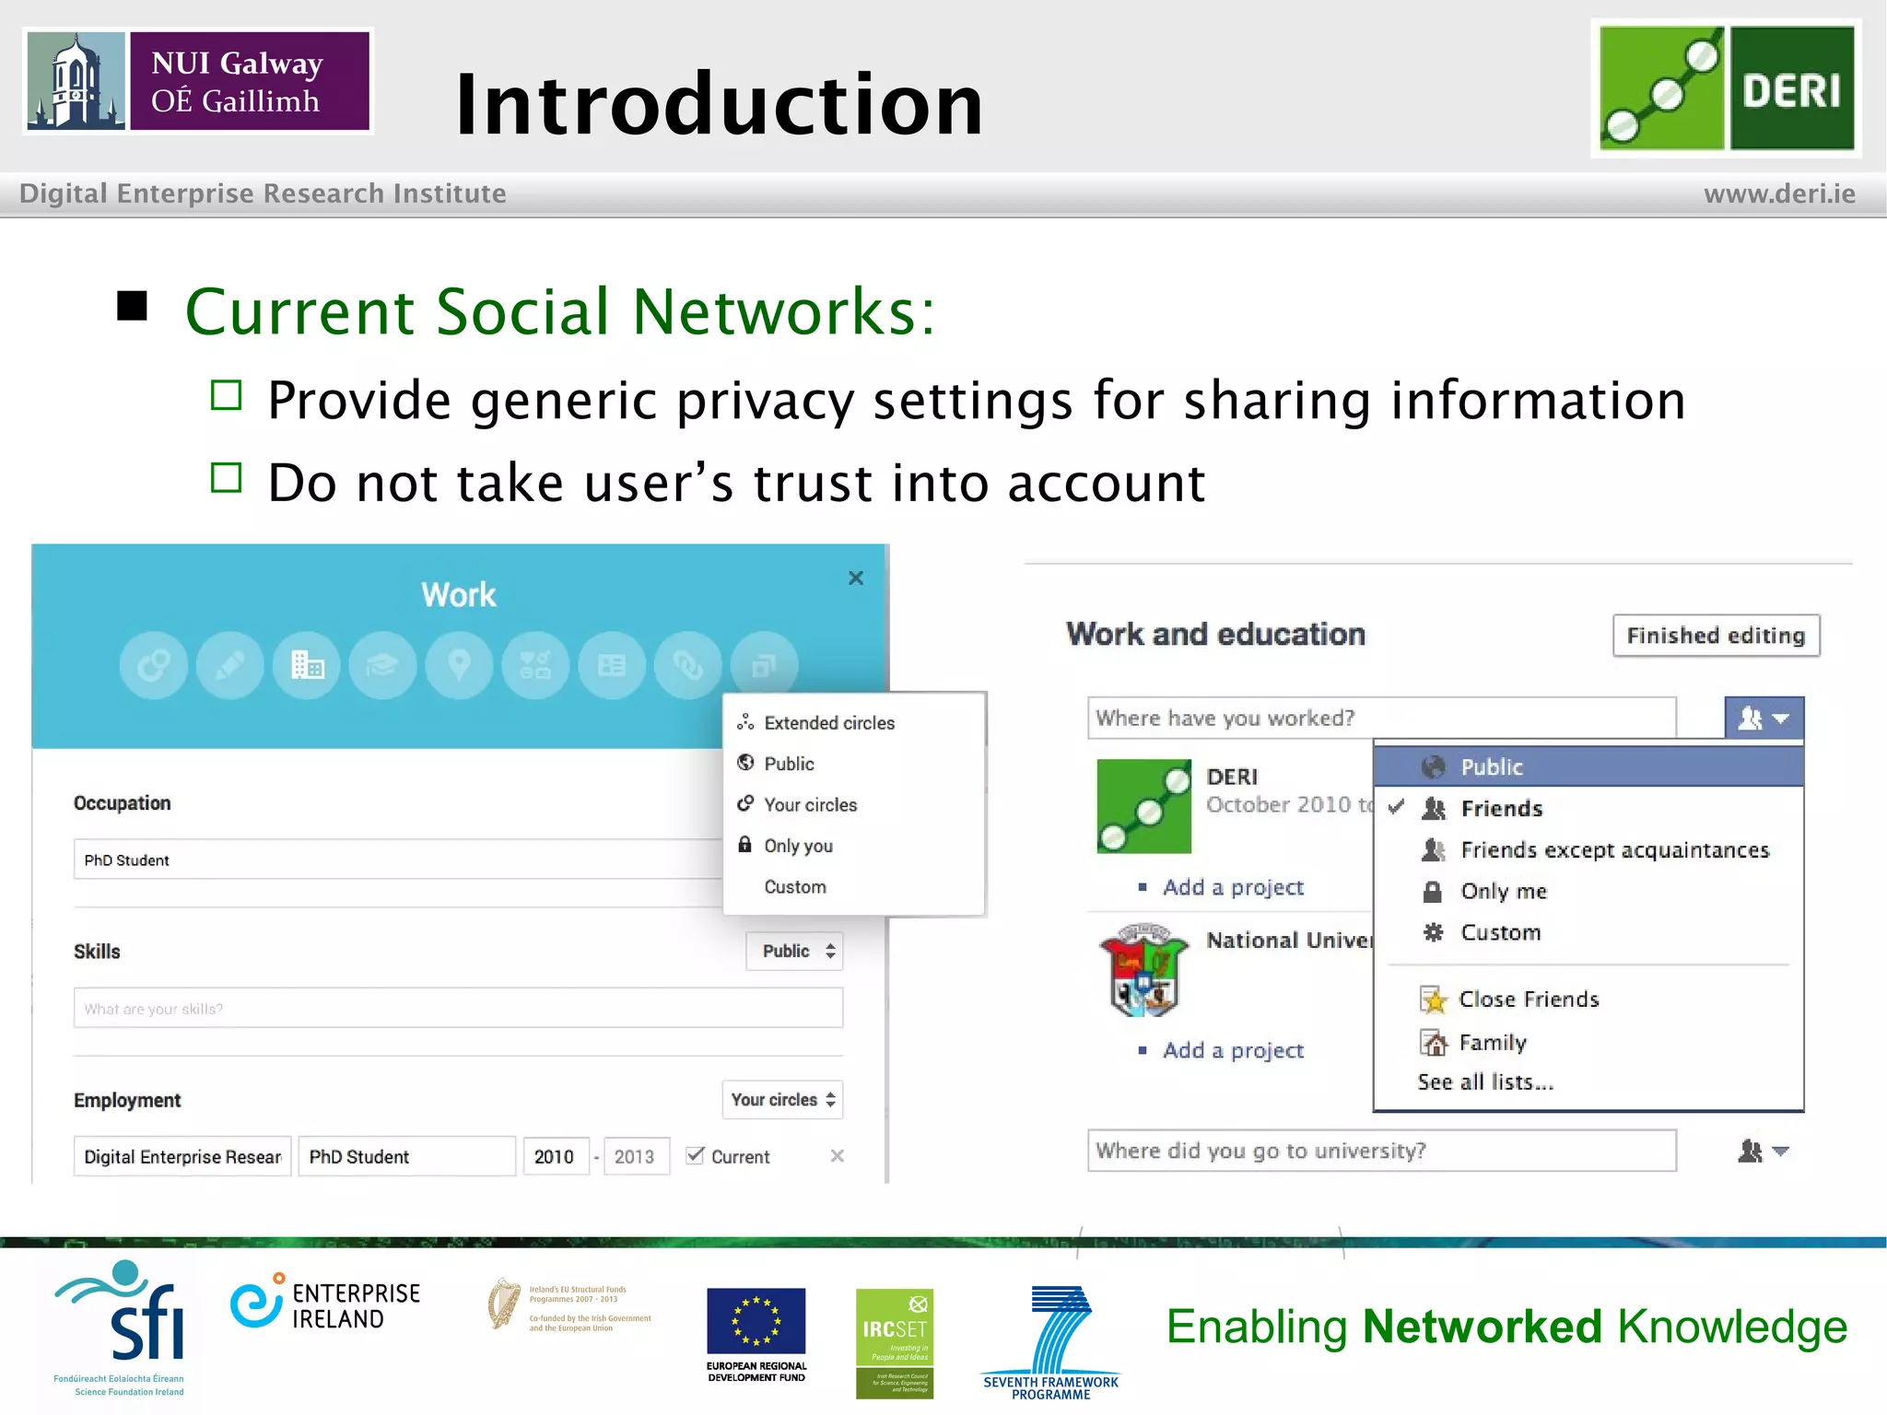This screenshot has width=1887, height=1415.
Task: Select the building work icon
Action: pos(307,665)
